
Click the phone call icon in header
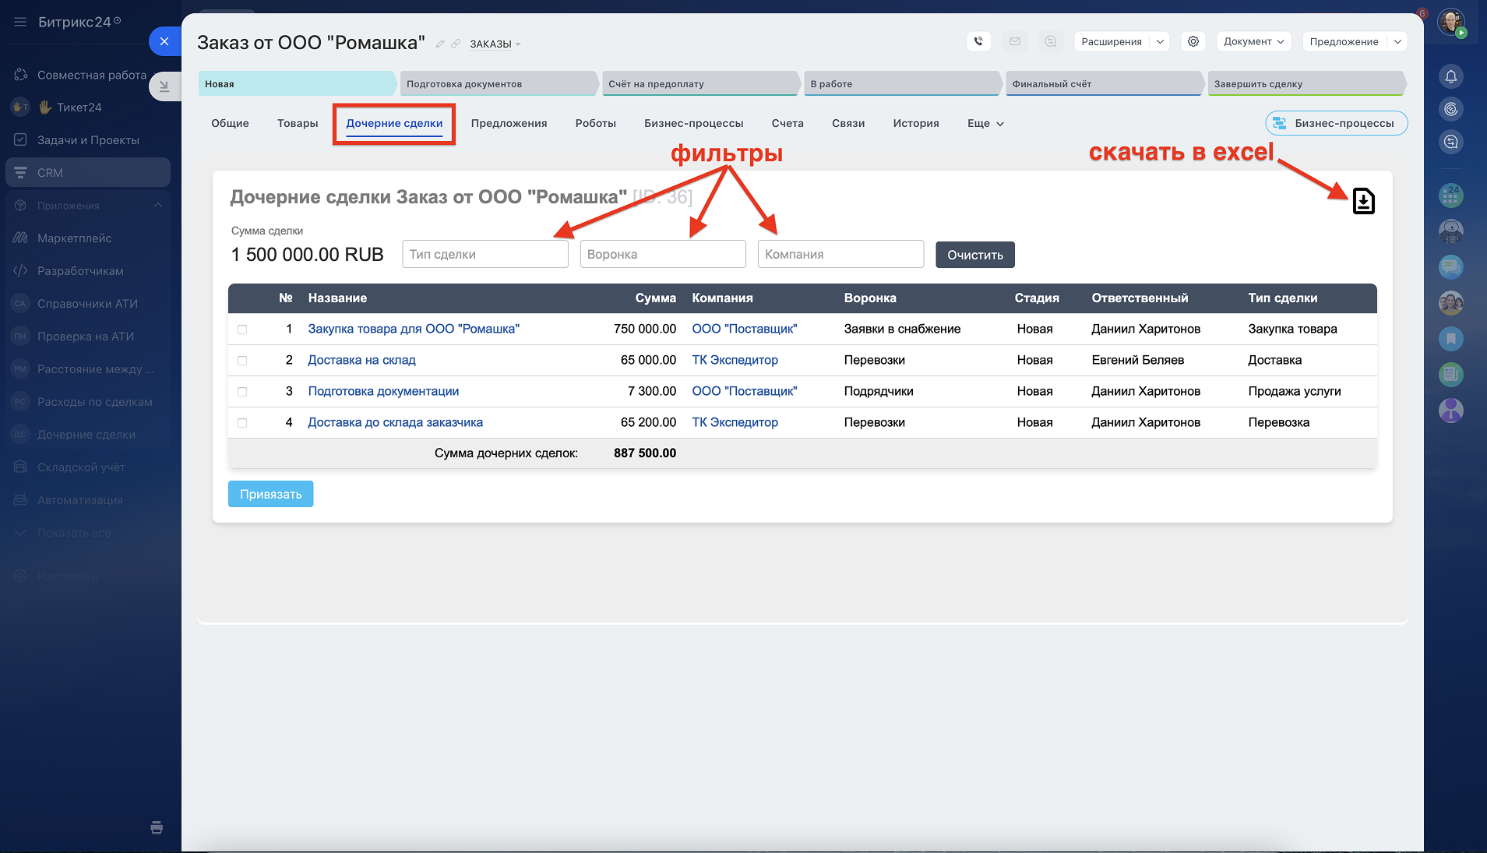(978, 41)
